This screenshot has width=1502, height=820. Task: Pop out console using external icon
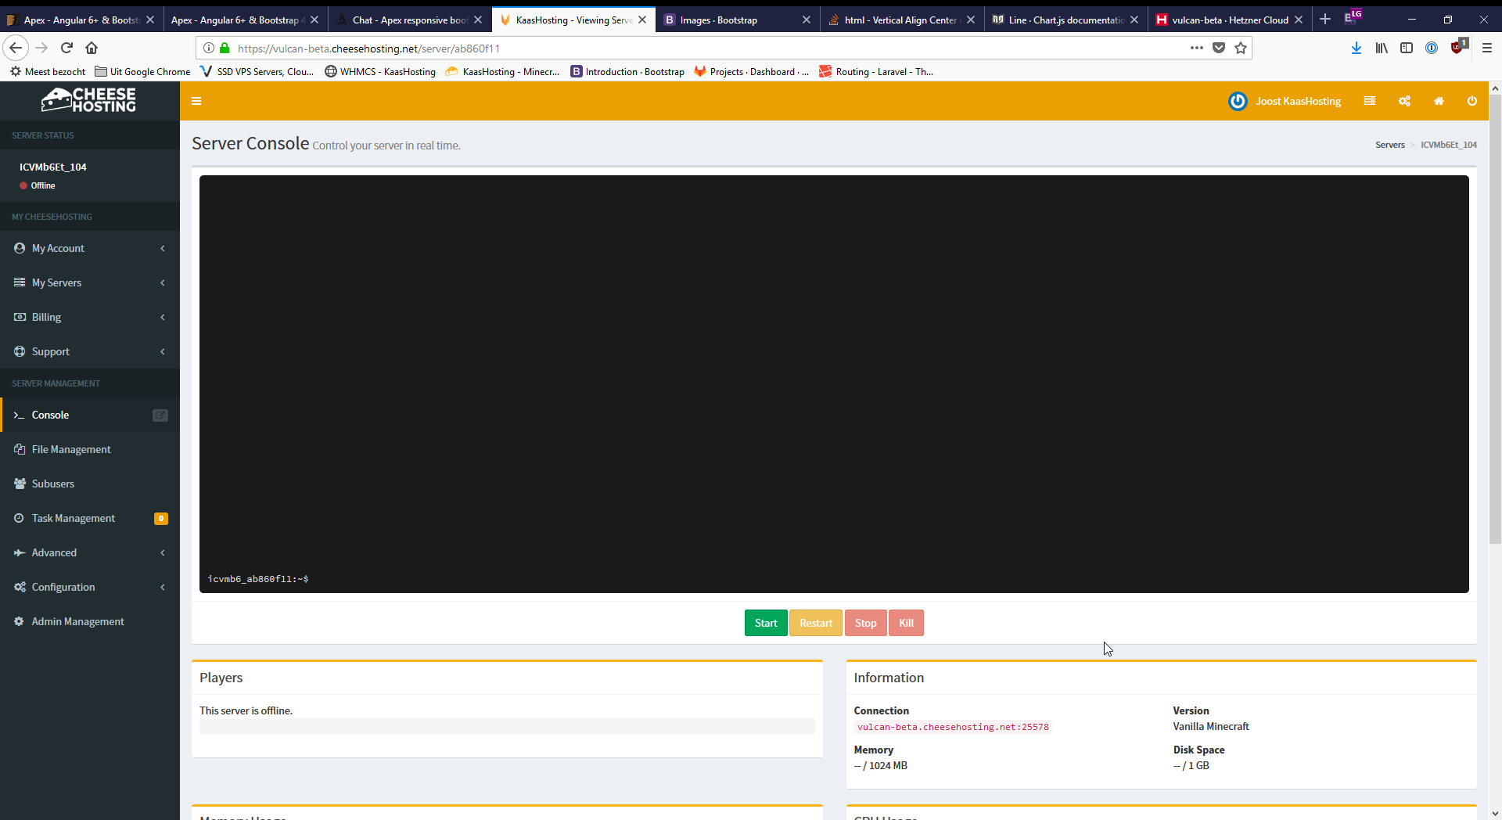[x=160, y=415]
